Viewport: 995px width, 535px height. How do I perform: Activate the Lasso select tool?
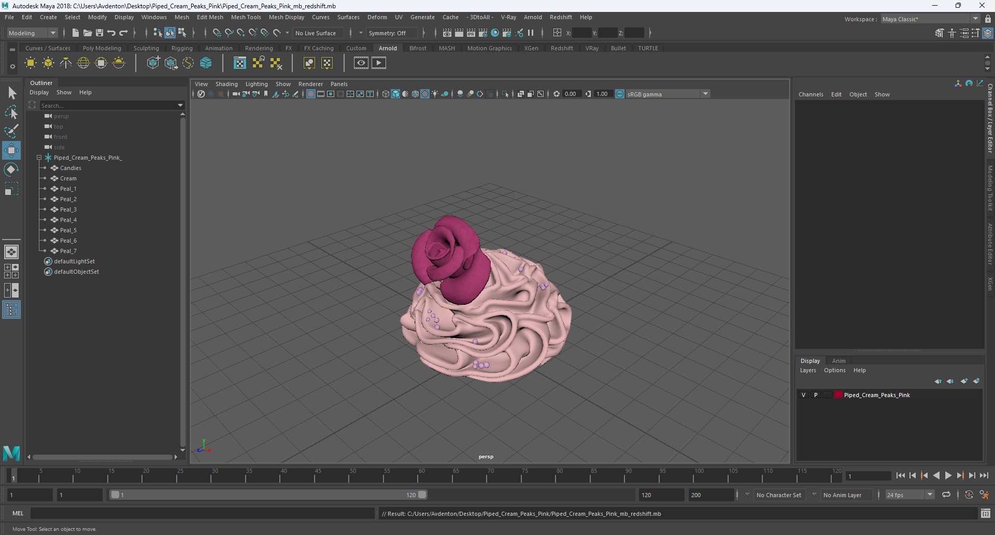click(x=11, y=112)
